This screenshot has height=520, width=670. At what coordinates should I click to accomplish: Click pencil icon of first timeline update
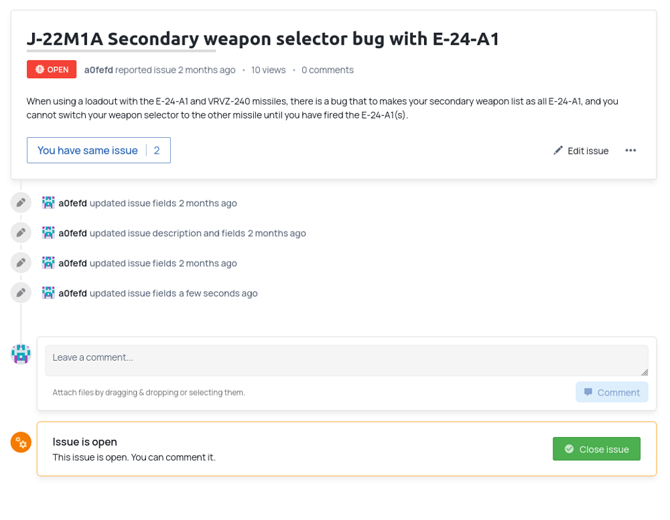click(x=21, y=203)
